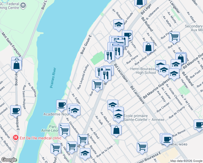Open the shopping bag marker at top edge near Bd Léger

tap(139, 3)
